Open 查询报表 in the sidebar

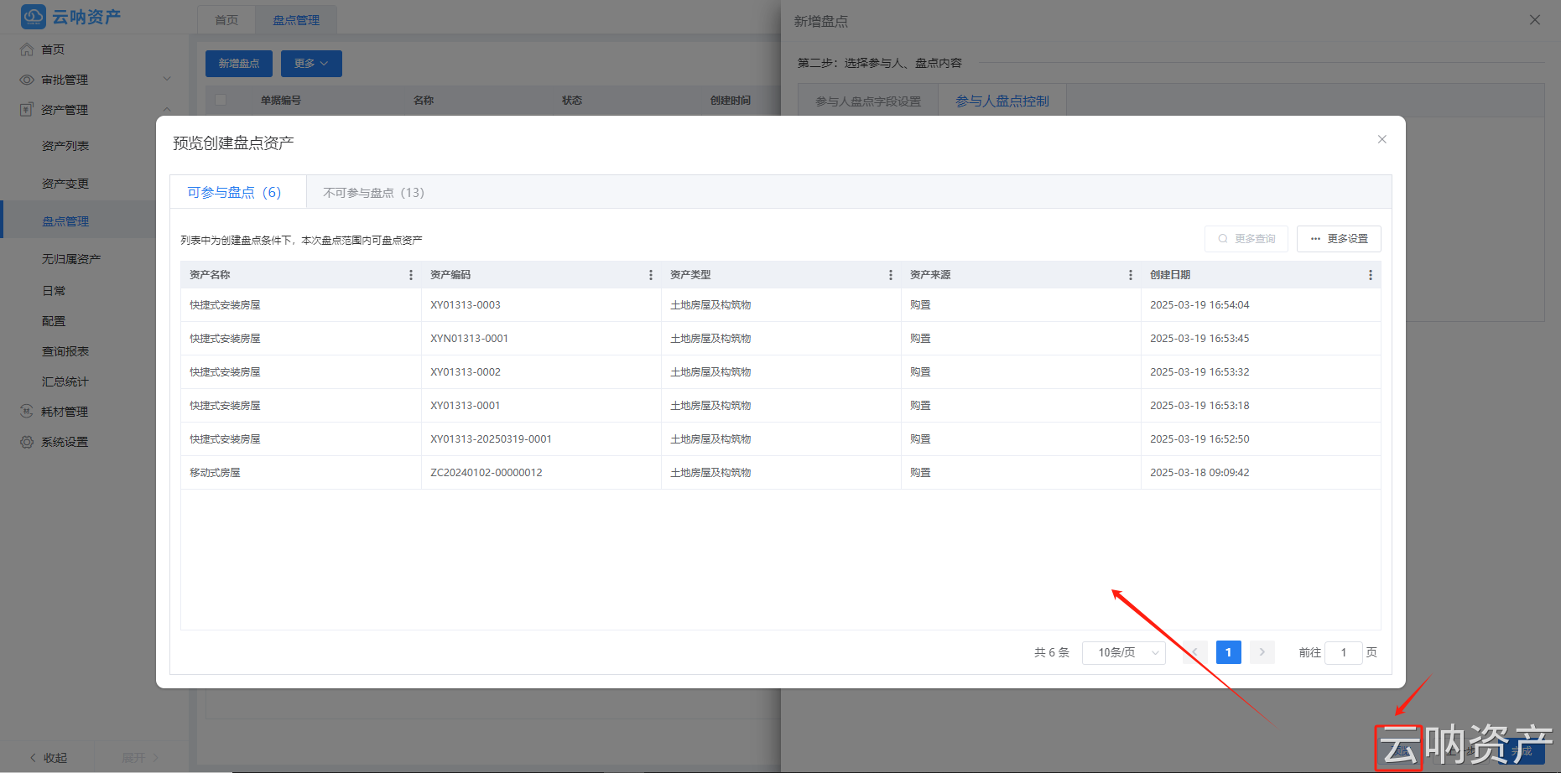(x=65, y=351)
